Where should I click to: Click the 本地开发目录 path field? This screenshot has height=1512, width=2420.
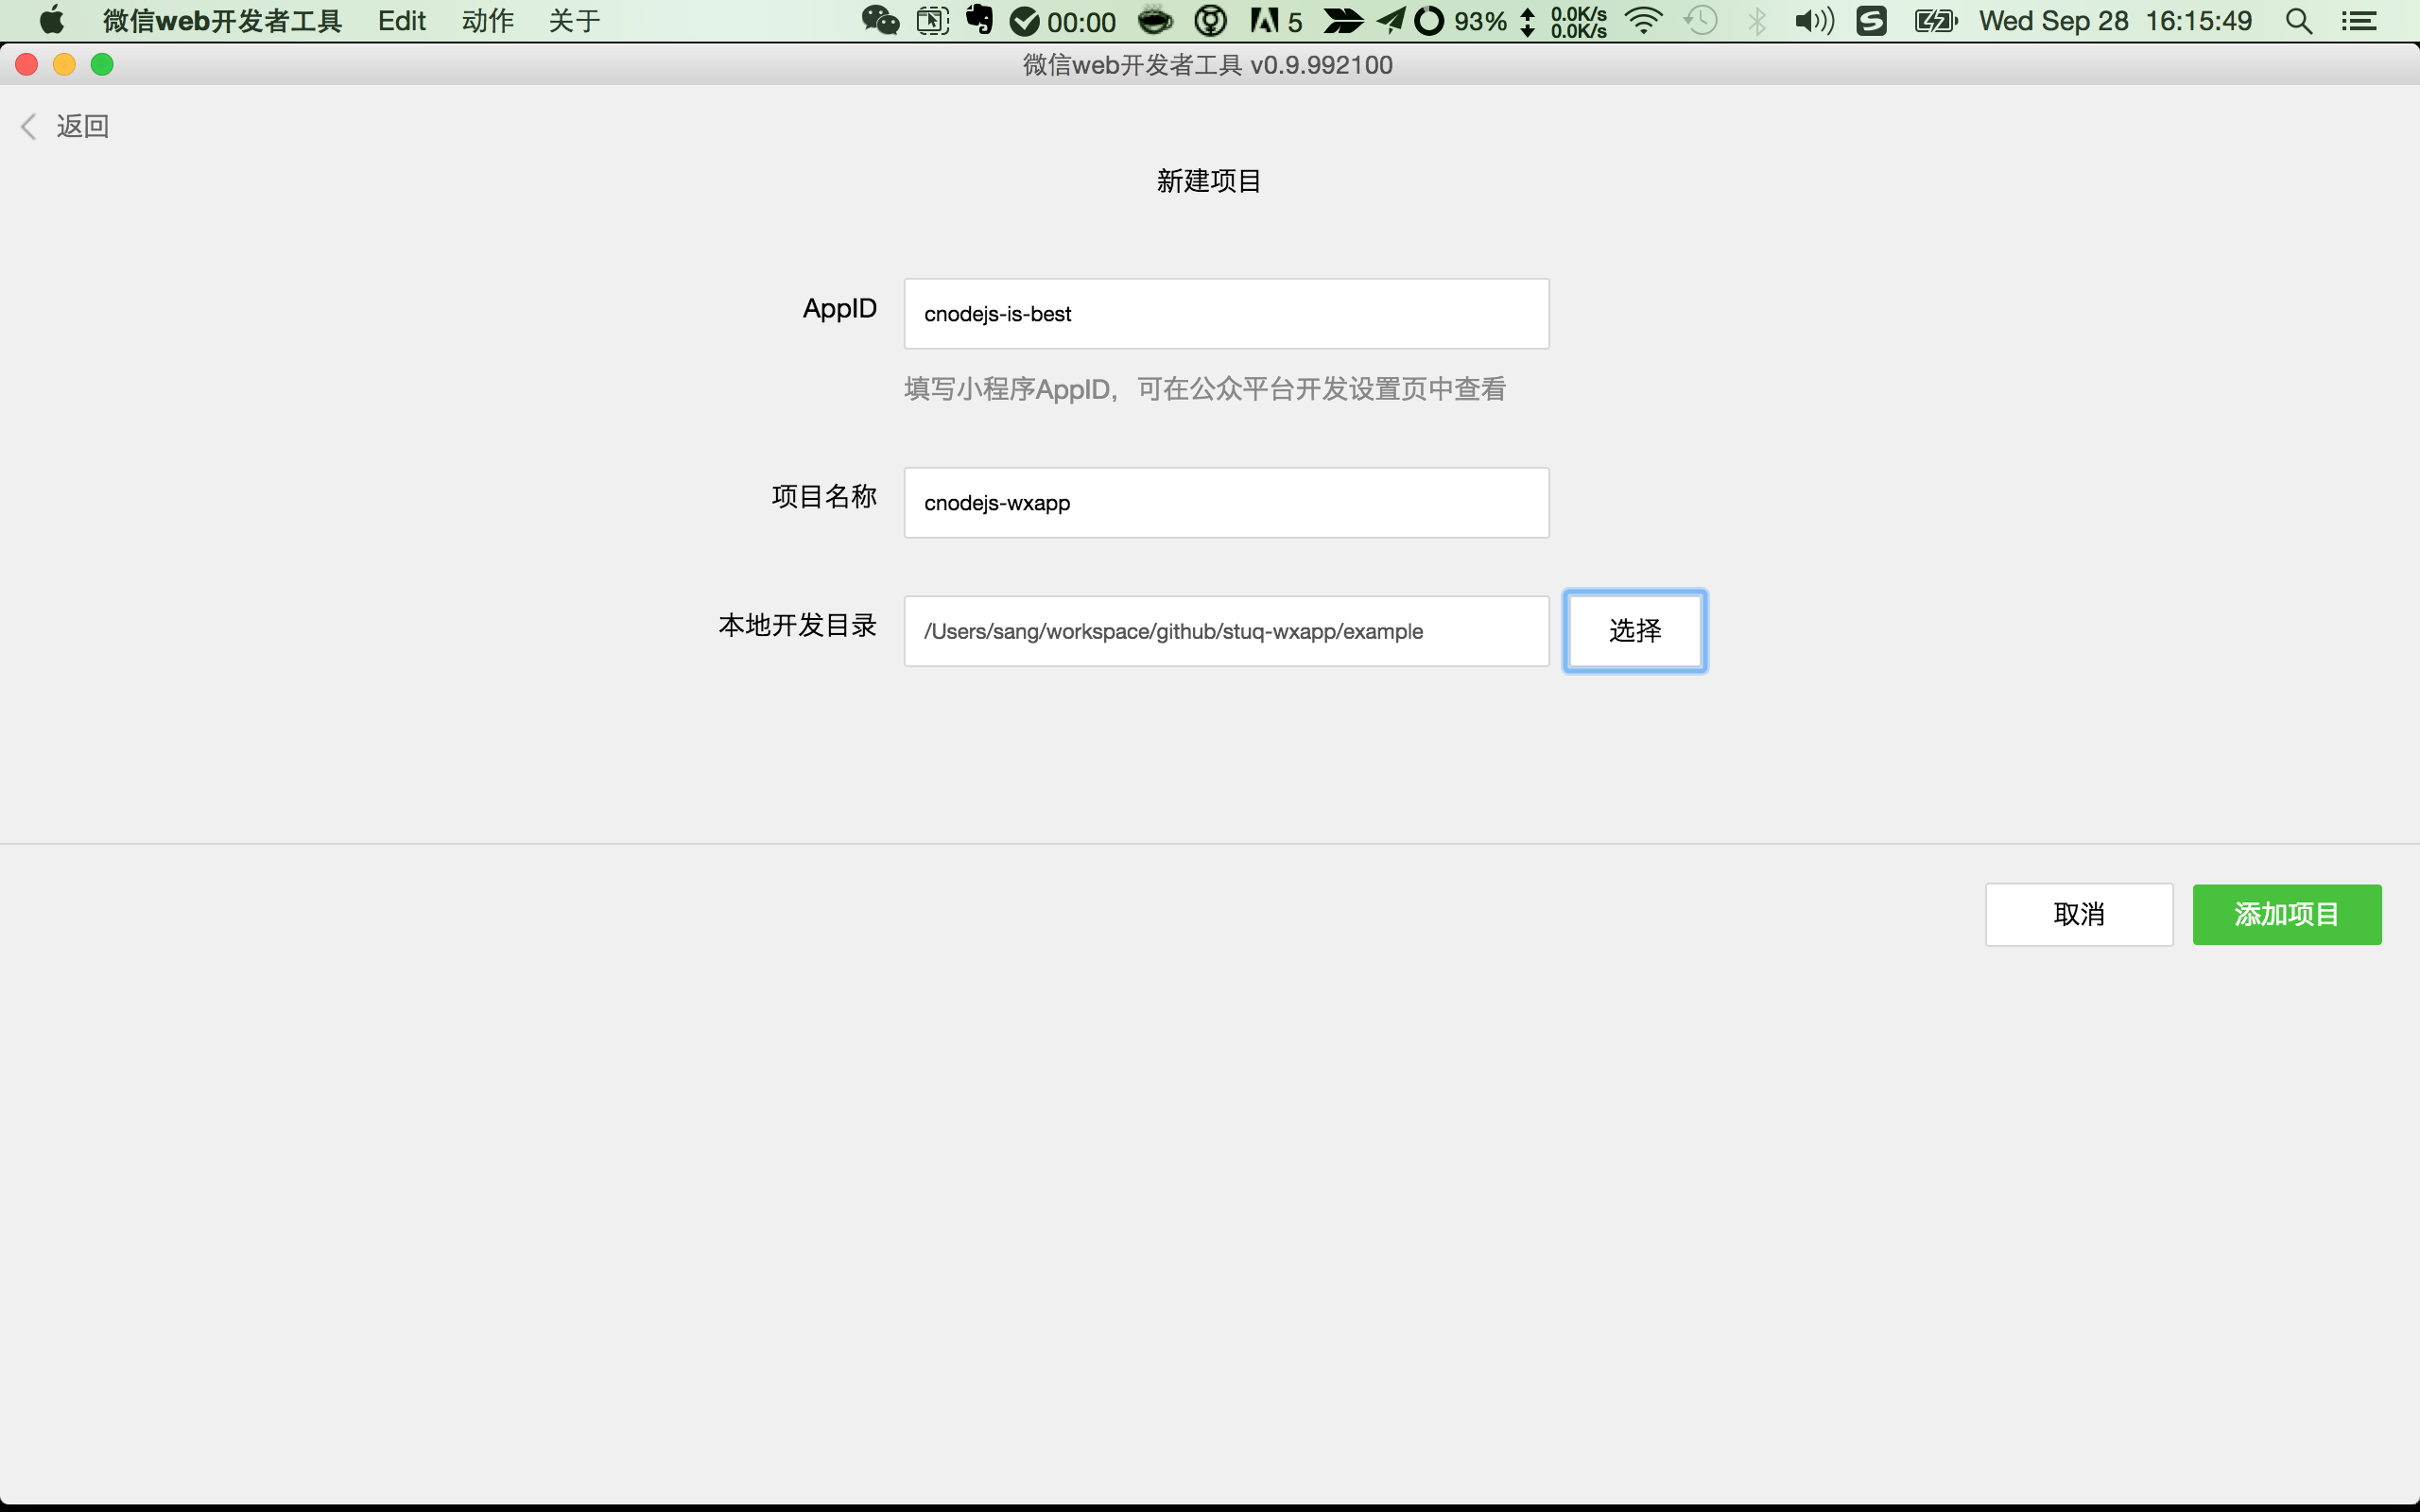pyautogui.click(x=1226, y=631)
